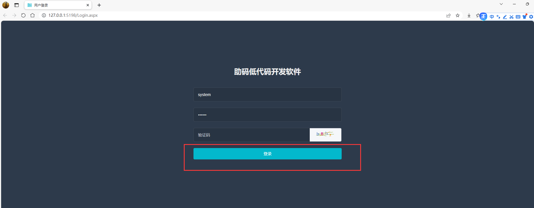Click into the password input field
The height and width of the screenshot is (208, 534).
coord(267,115)
